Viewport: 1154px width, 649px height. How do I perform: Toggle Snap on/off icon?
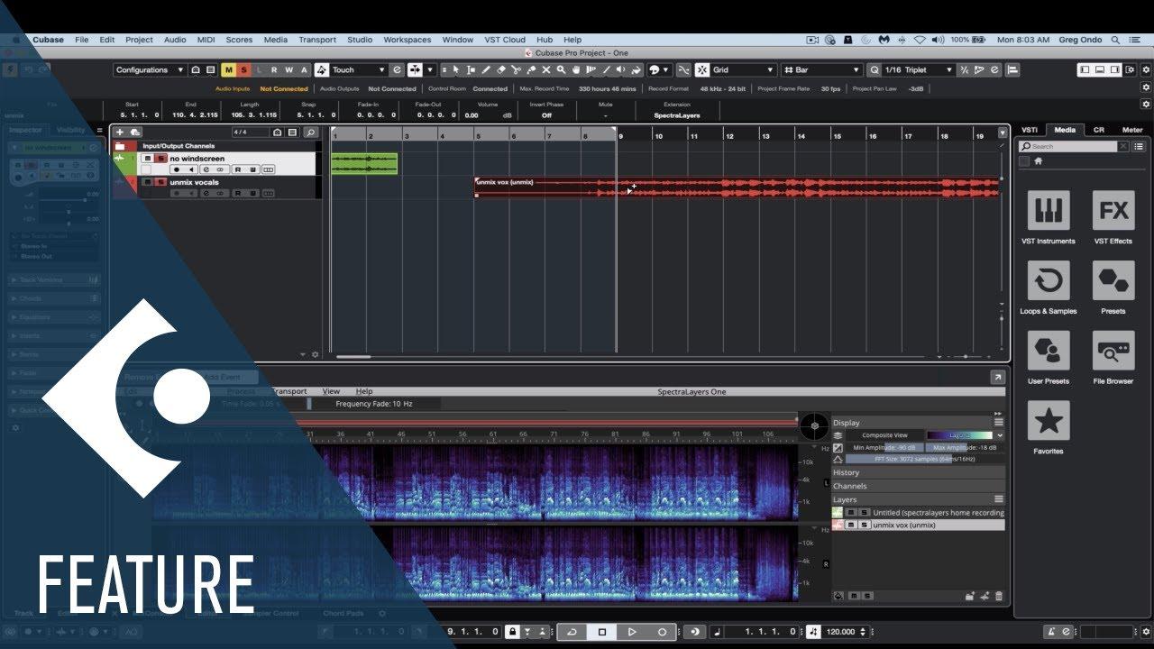[701, 69]
